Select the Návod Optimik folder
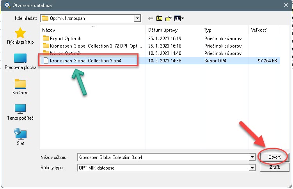The image size is (293, 189). (x=62, y=53)
